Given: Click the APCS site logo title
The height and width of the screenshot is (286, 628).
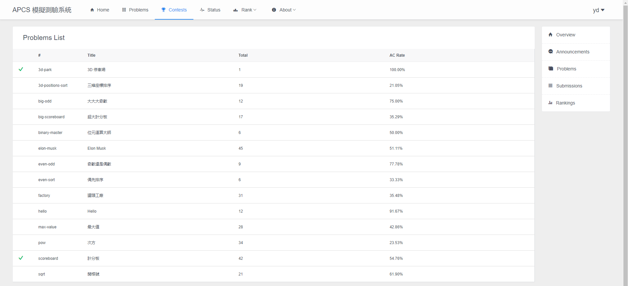Looking at the screenshot, I should tap(42, 10).
